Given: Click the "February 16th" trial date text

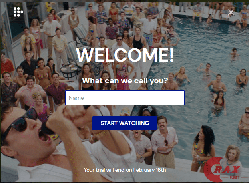Looking at the screenshot, I should pyautogui.click(x=149, y=170).
